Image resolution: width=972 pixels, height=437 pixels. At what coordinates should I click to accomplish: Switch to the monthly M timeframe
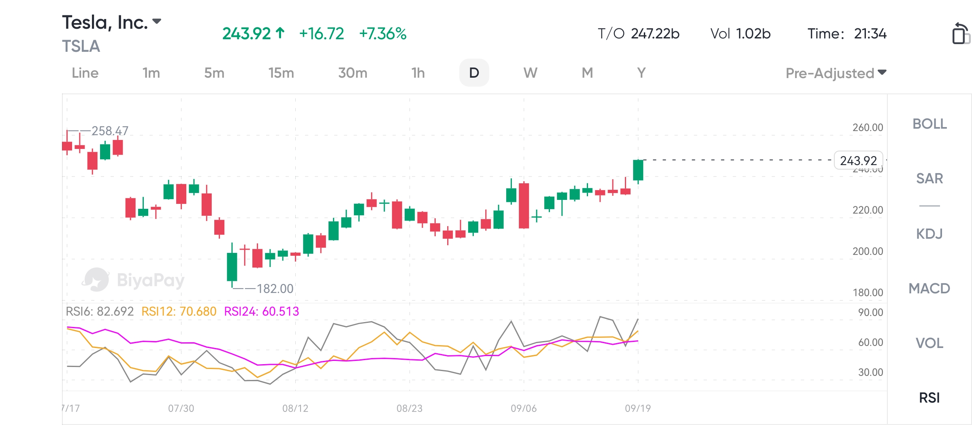pyautogui.click(x=587, y=73)
